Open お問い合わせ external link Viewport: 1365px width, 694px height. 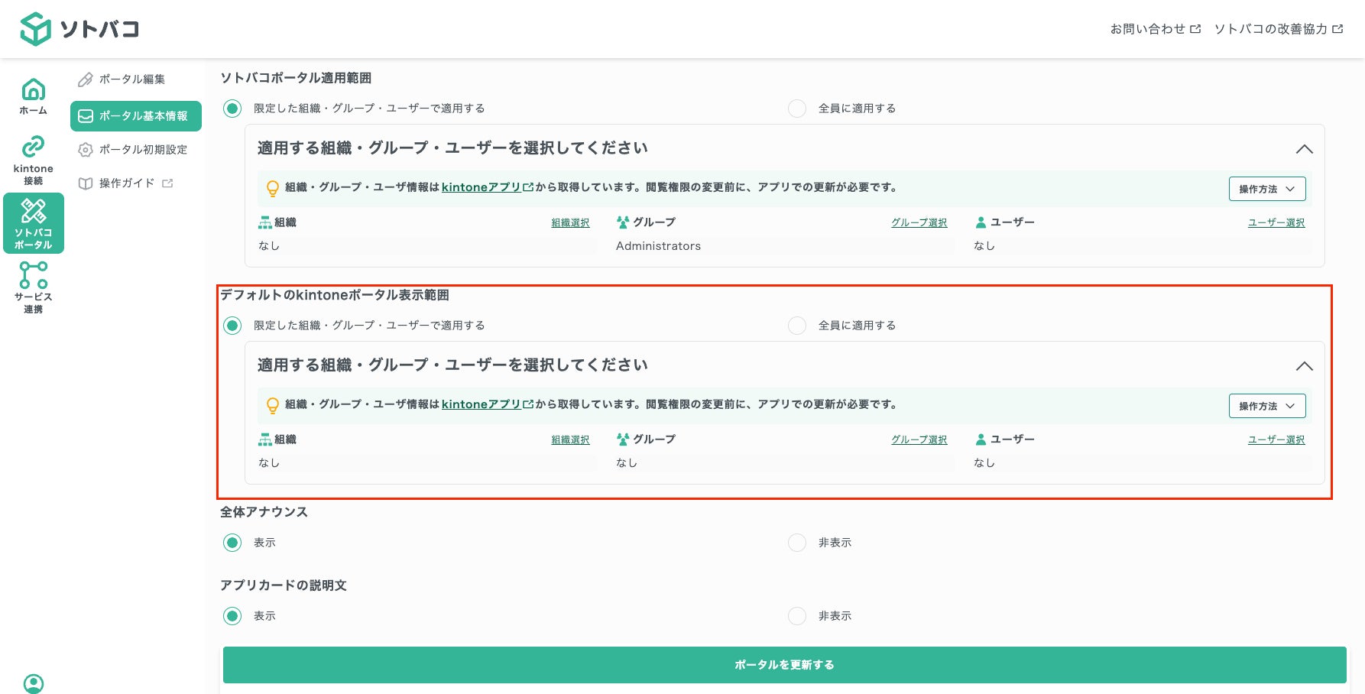coord(1155,29)
